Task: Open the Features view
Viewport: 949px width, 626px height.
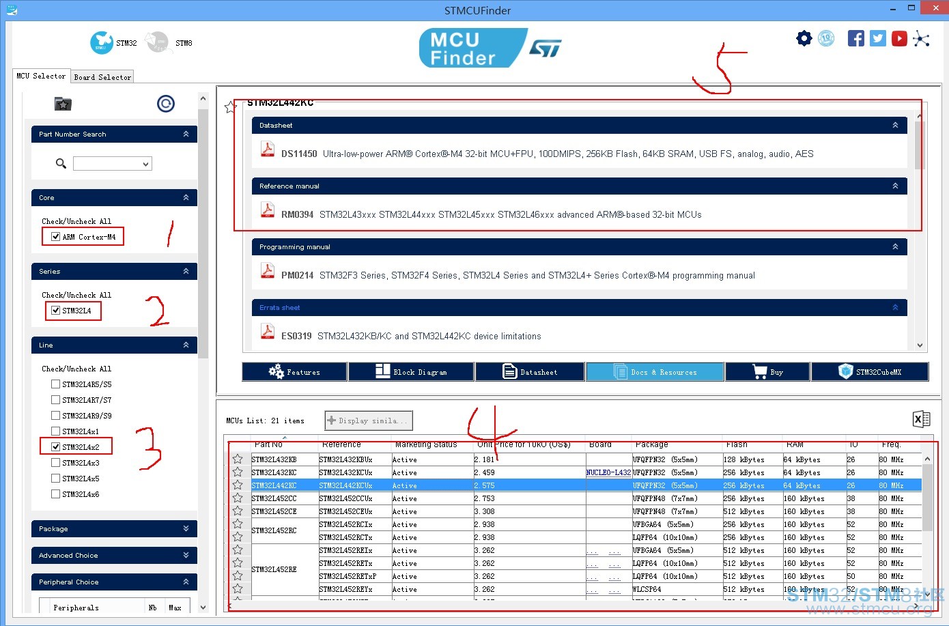Action: pos(295,371)
